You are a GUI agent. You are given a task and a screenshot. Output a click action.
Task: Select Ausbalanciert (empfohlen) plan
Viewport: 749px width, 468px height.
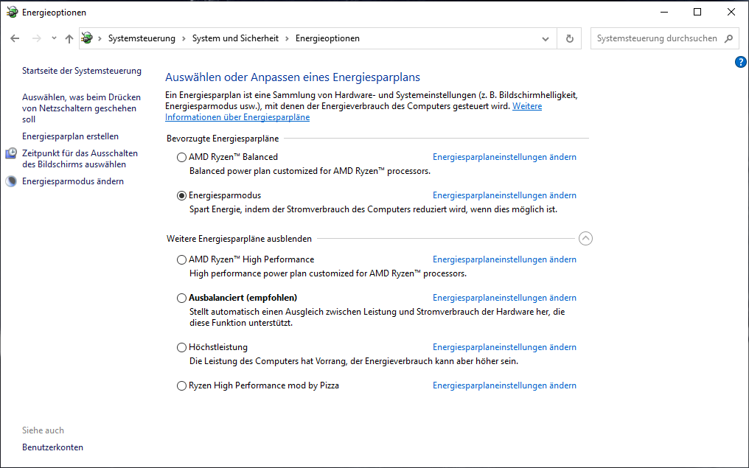tap(181, 298)
